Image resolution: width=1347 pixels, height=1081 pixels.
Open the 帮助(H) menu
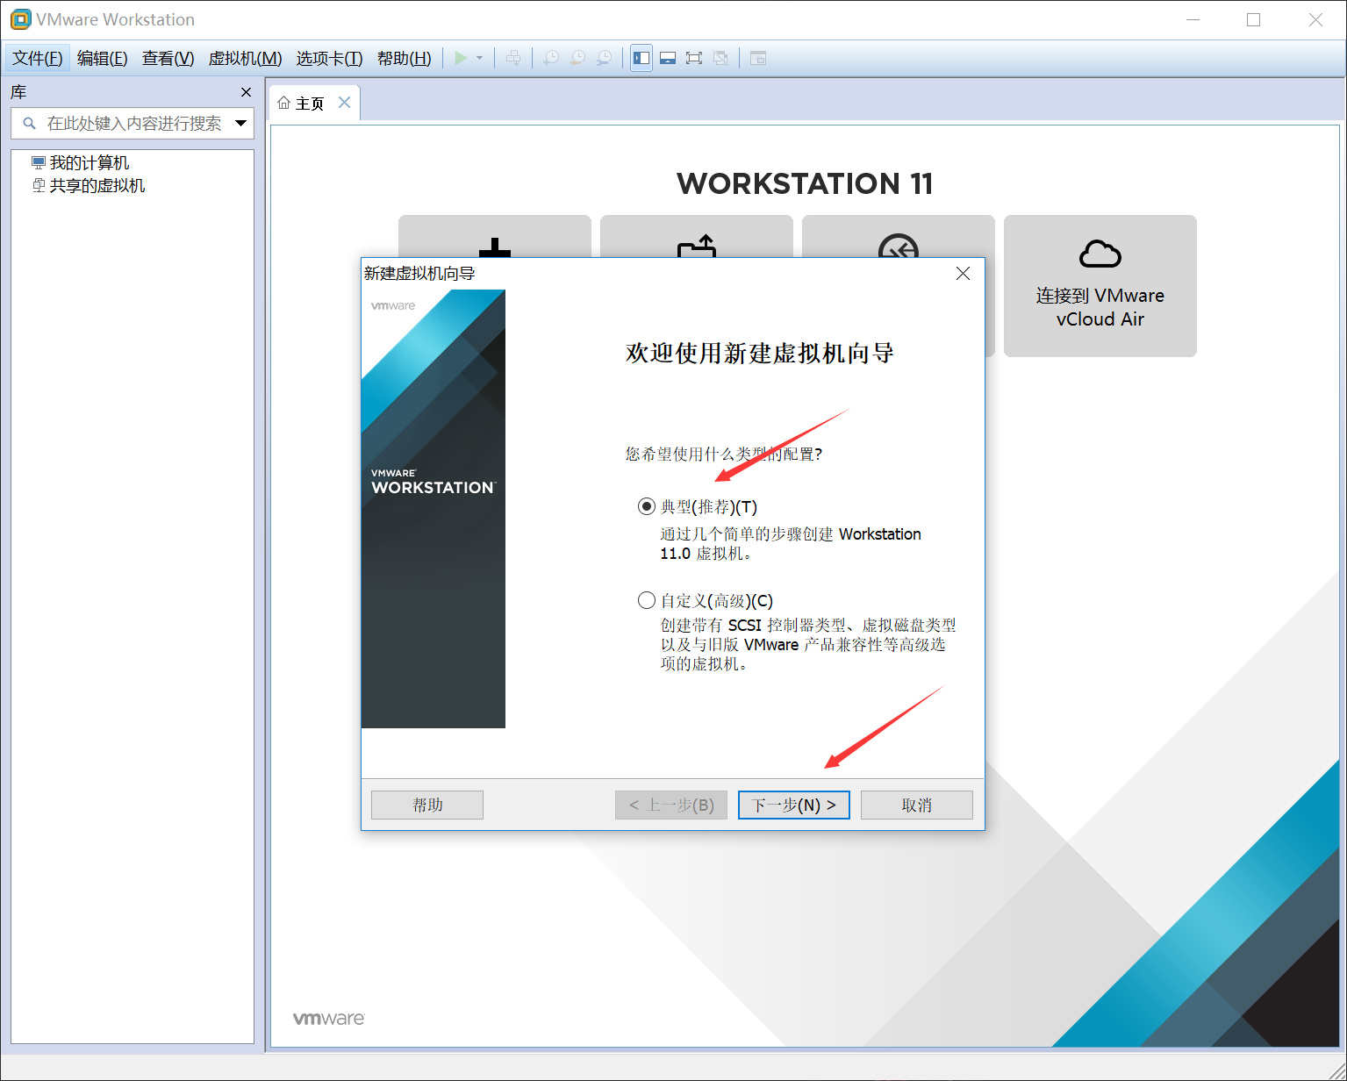404,58
